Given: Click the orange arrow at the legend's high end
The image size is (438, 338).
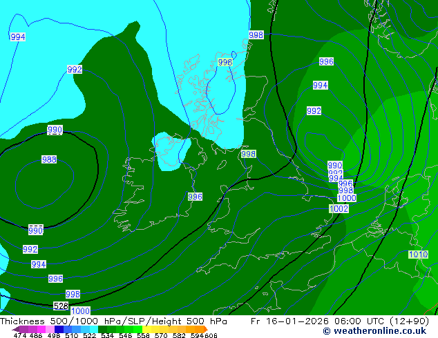Looking at the screenshot, I should (x=206, y=329).
